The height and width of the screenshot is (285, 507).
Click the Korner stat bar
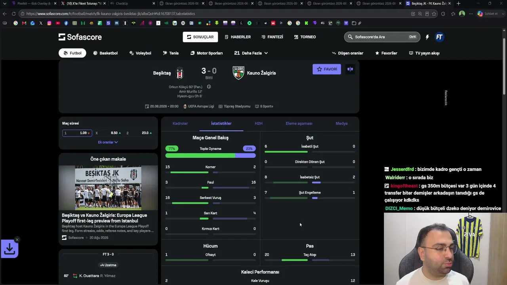[x=210, y=172]
